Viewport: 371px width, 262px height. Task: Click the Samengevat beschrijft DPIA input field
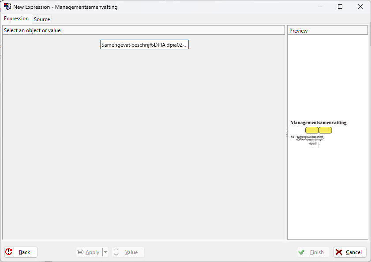pyautogui.click(x=144, y=45)
